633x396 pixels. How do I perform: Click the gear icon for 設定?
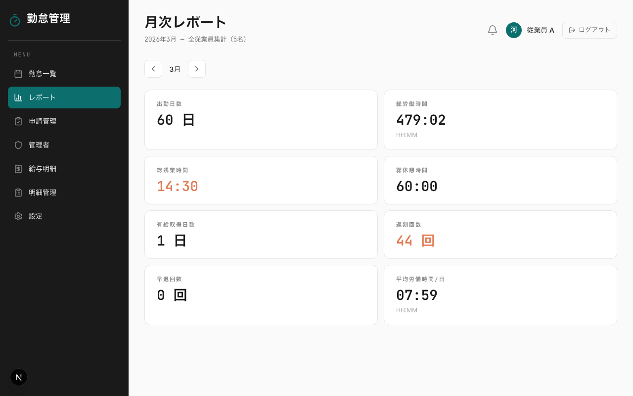point(18,216)
